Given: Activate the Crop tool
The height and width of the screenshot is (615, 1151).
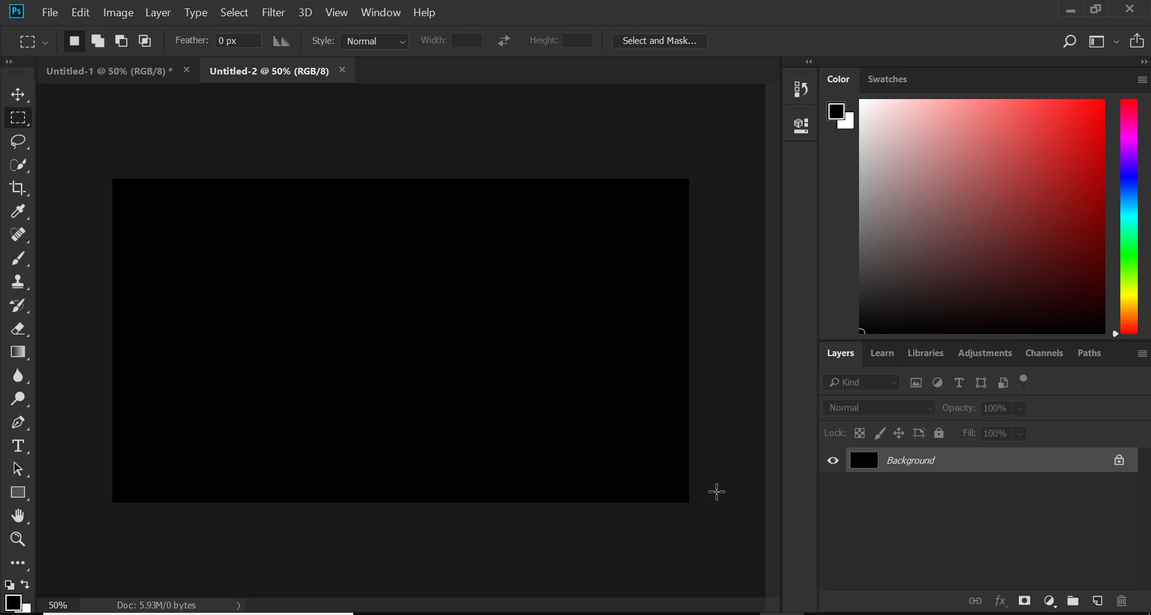Looking at the screenshot, I should (18, 189).
